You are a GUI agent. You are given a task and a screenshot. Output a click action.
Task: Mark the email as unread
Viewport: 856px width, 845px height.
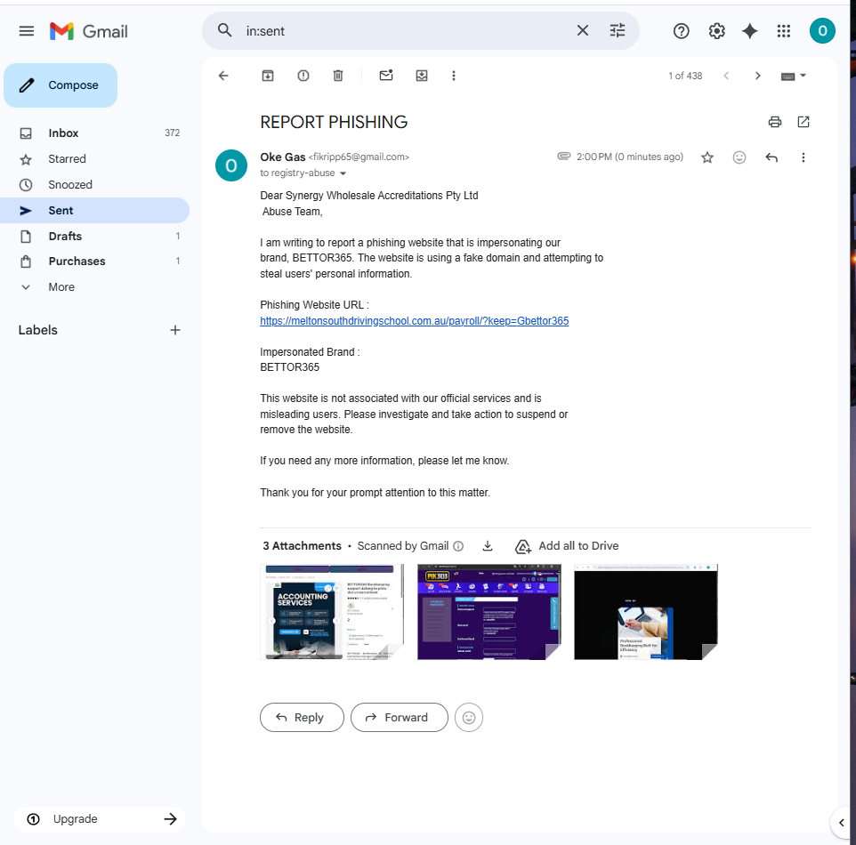tap(386, 76)
